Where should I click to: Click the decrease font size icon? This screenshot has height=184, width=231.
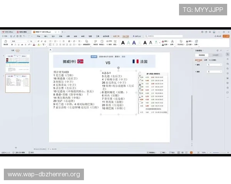point(42,41)
